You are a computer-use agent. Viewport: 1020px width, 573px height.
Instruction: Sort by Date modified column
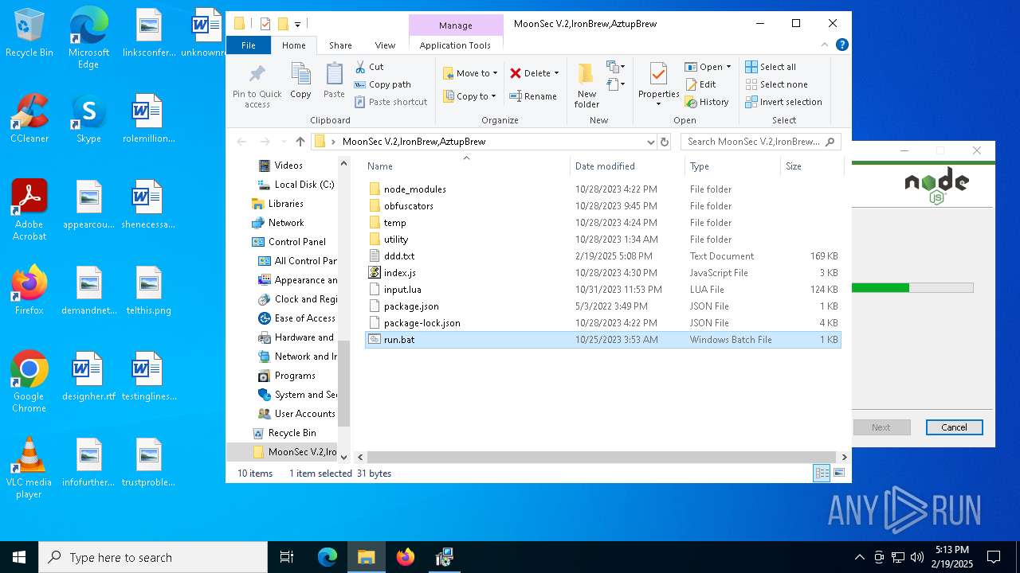[x=626, y=166]
